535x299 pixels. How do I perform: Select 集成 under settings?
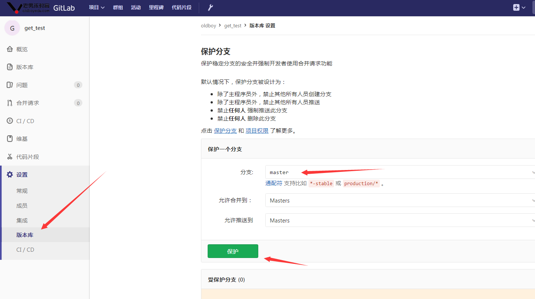tap(22, 220)
